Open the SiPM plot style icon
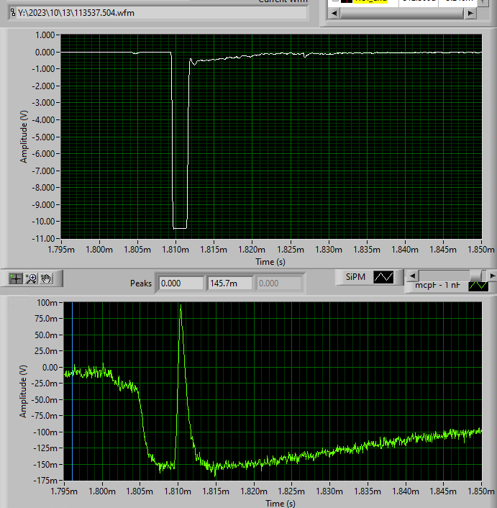The height and width of the screenshot is (508, 497). (x=383, y=277)
